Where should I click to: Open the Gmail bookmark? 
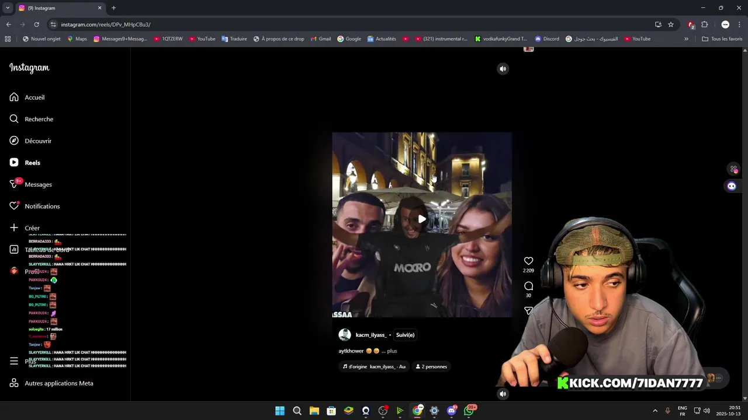click(321, 39)
